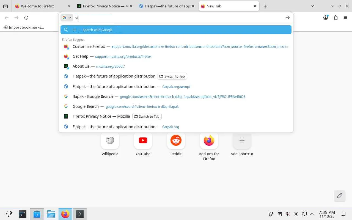Image resolution: width=352 pixels, height=220 pixels.
Task: Click the show desktop button
Action: [343, 214]
